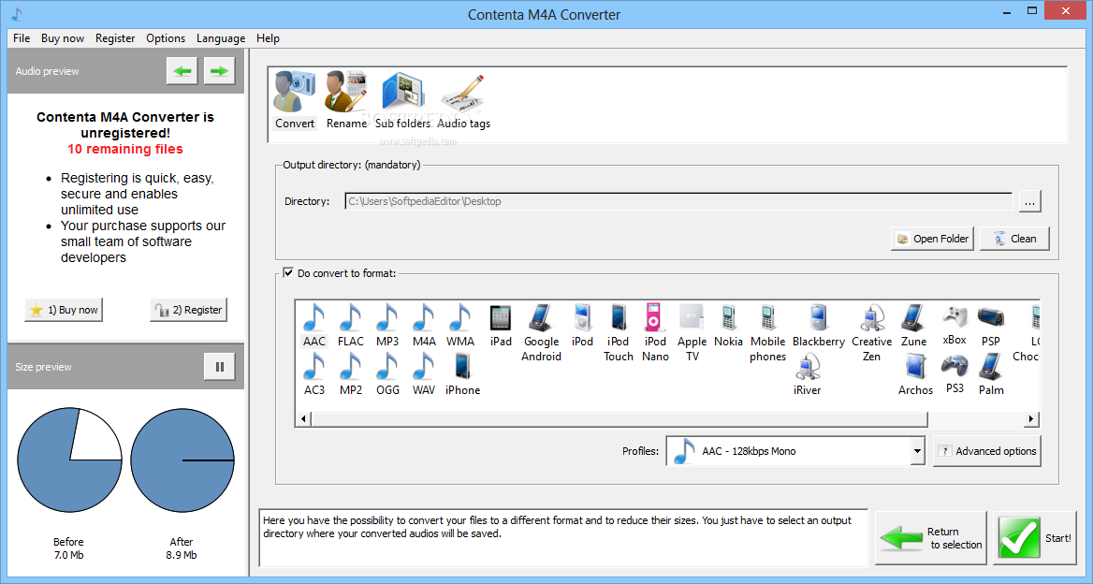Open the Rename tool
Image resolution: width=1093 pixels, height=584 pixels.
346,100
